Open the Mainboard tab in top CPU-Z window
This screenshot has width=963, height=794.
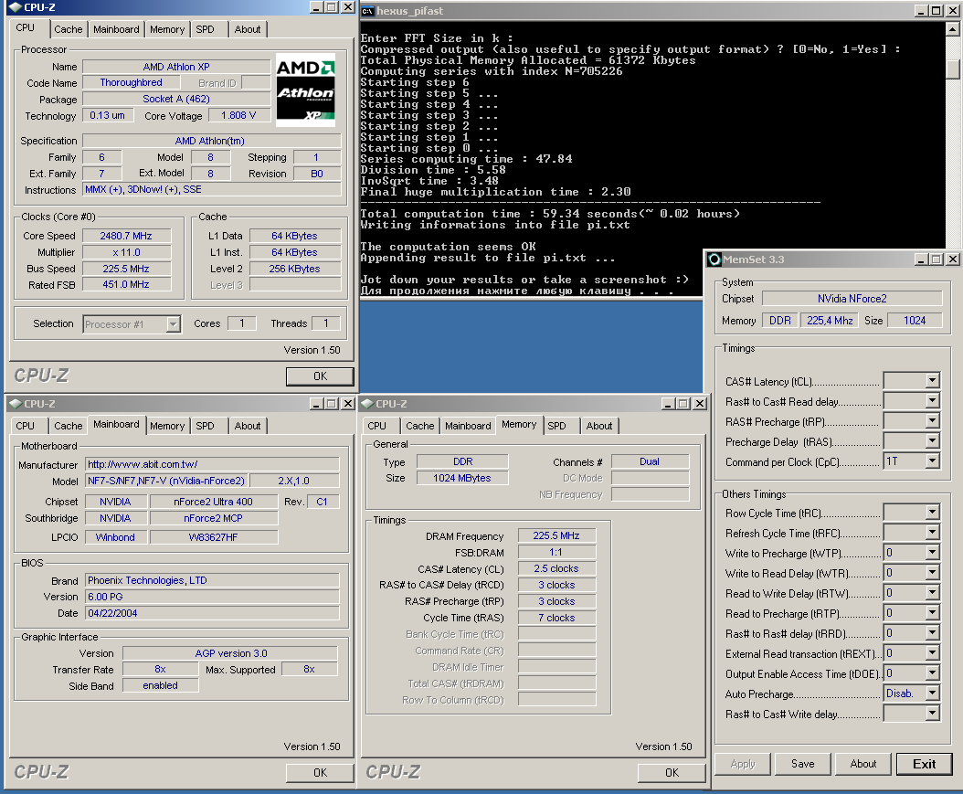(x=116, y=29)
